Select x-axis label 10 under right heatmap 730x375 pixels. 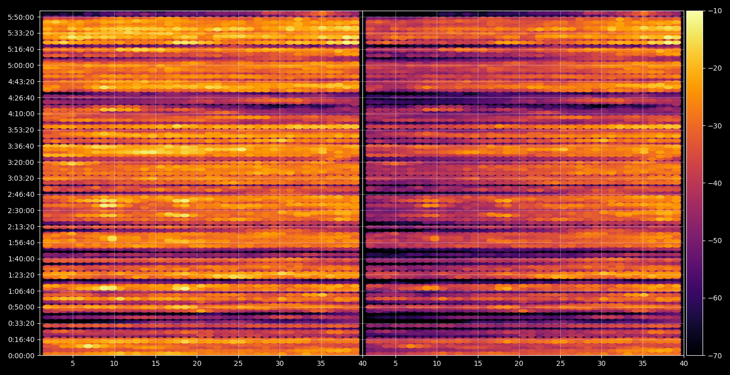(436, 363)
